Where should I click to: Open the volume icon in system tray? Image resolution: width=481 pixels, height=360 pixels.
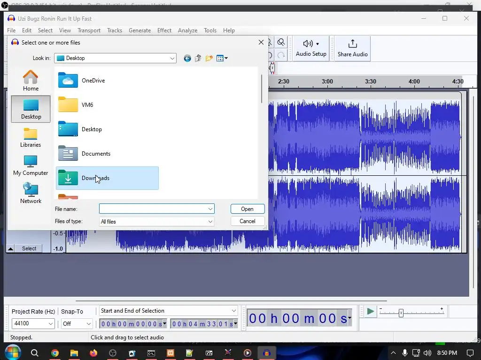427,353
